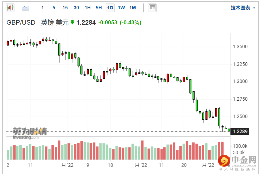Open the 技术图表 link
This screenshot has width=260, height=174.
point(243,8)
